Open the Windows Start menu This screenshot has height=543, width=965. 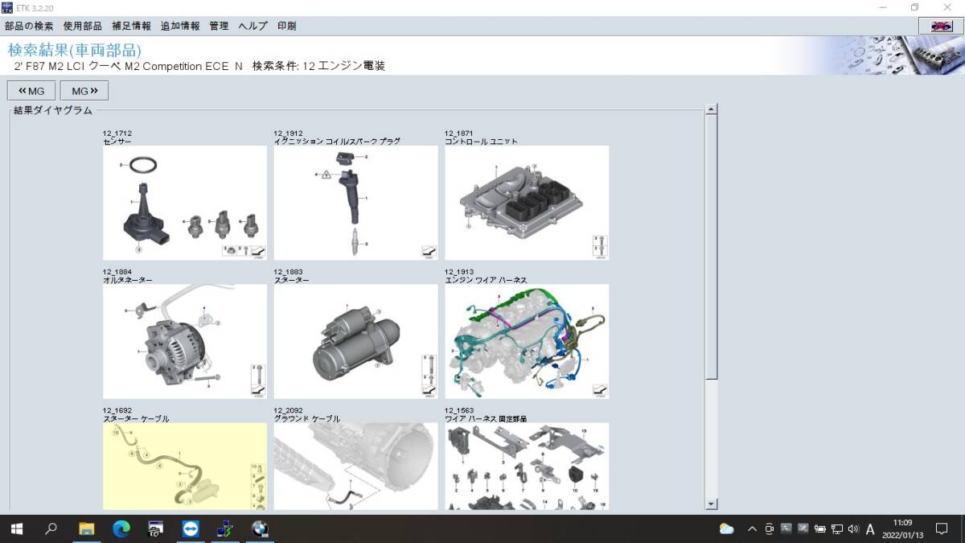16,529
